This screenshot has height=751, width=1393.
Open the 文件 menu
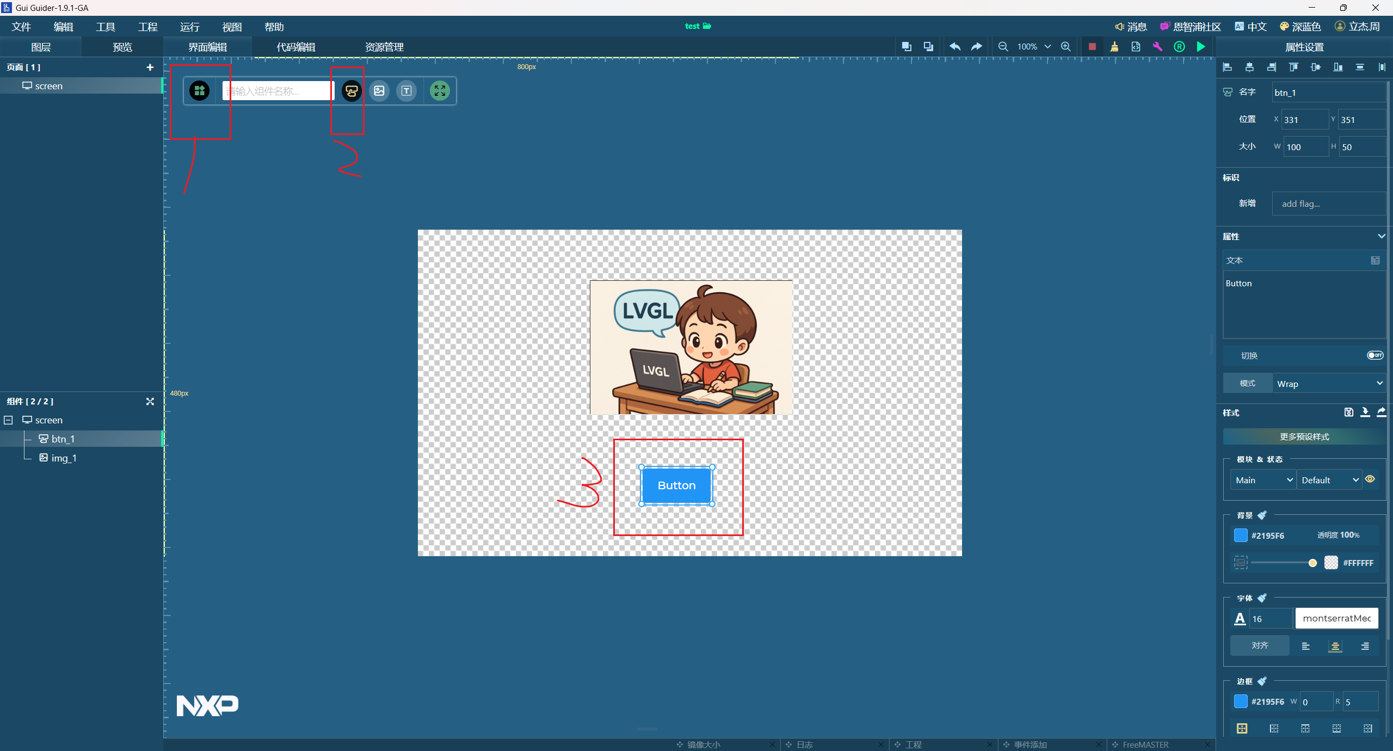(21, 27)
